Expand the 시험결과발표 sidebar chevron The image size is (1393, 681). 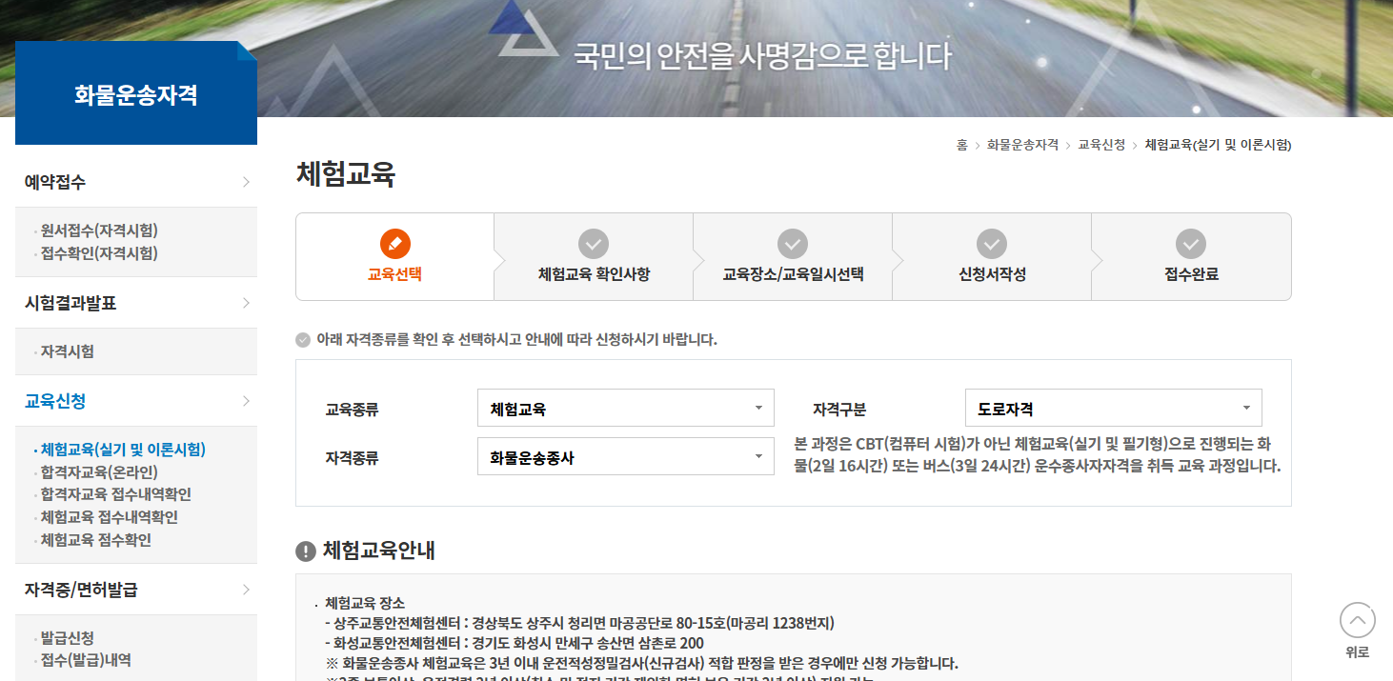click(x=246, y=303)
